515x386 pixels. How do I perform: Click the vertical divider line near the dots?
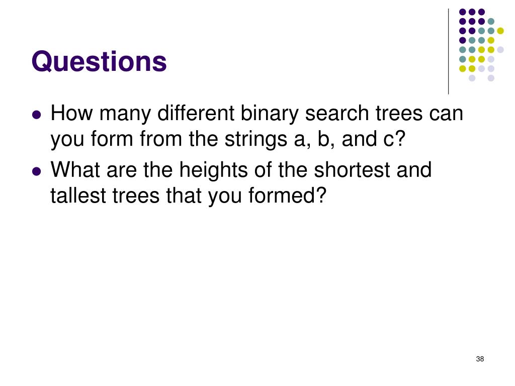tap(448, 52)
